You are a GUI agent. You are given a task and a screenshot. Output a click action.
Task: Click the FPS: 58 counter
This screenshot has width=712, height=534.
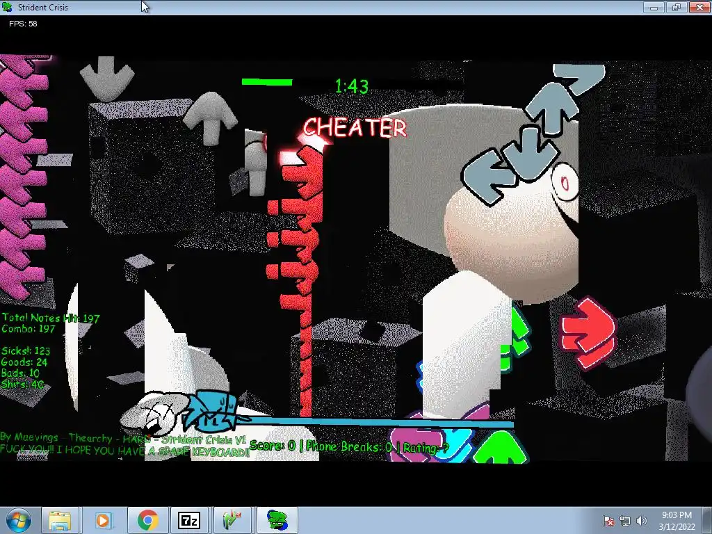coord(23,24)
